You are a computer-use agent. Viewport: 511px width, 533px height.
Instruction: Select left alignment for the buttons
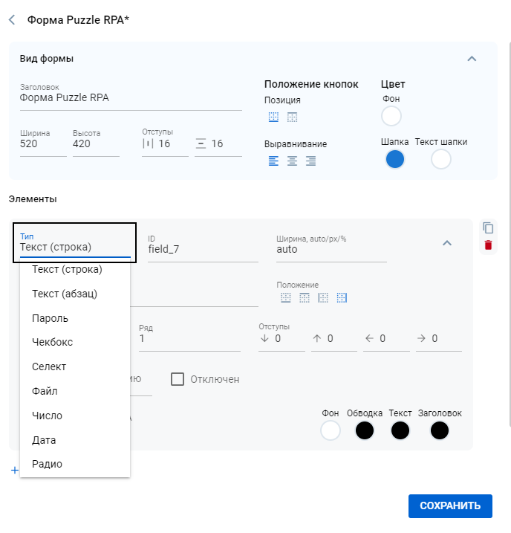[274, 161]
